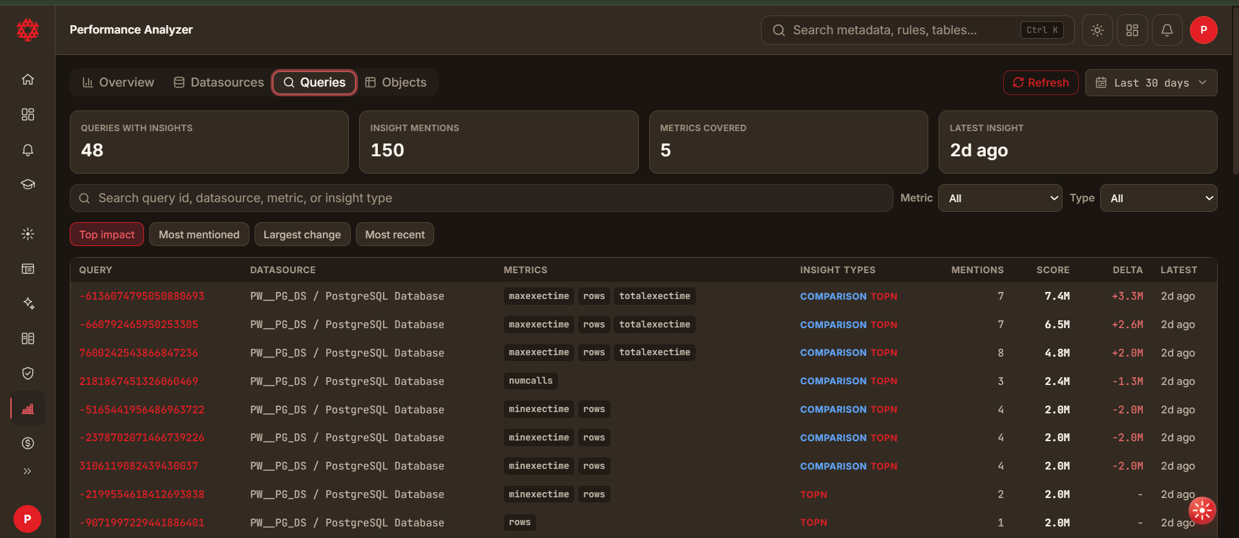Focus the Search metadata, rules, tables field

point(917,30)
